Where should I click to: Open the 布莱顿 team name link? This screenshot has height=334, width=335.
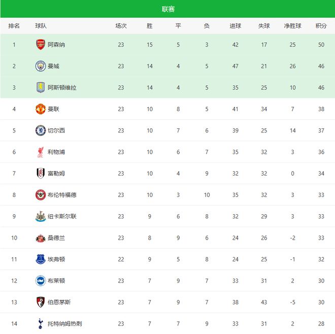click(x=56, y=281)
